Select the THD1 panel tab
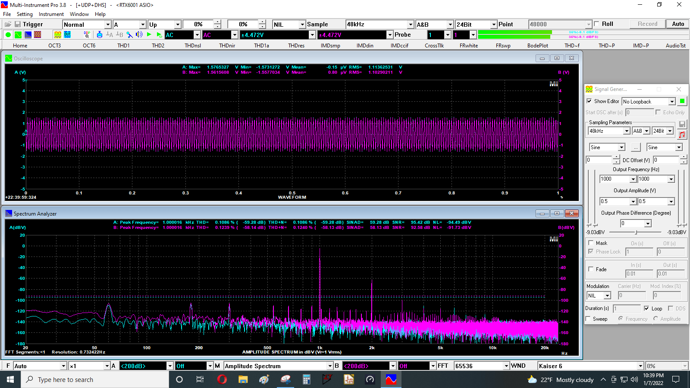The width and height of the screenshot is (690, 388). point(124,46)
